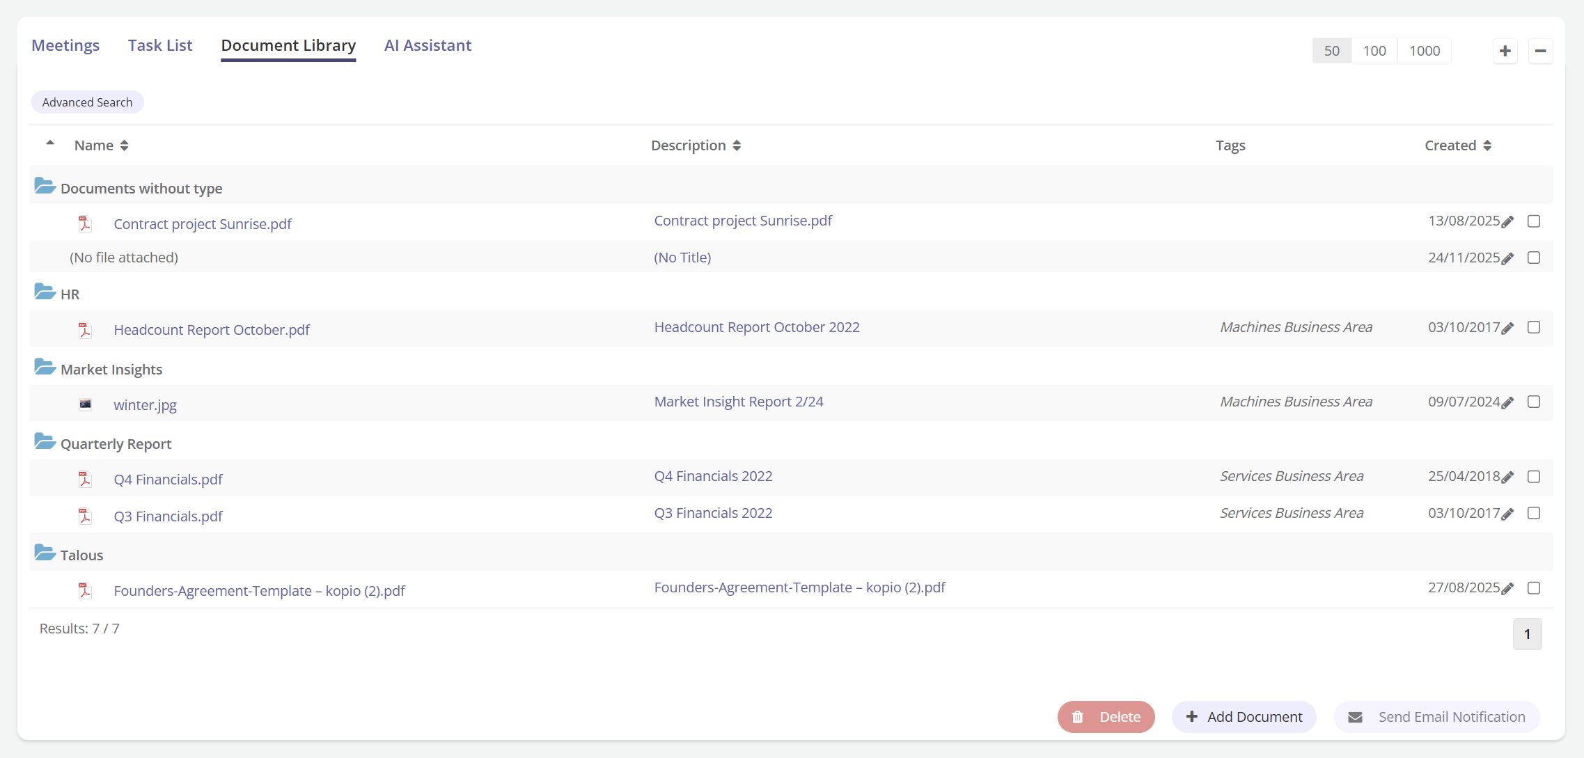This screenshot has height=758, width=1584.
Task: Switch to the Task List tab
Action: [x=159, y=45]
